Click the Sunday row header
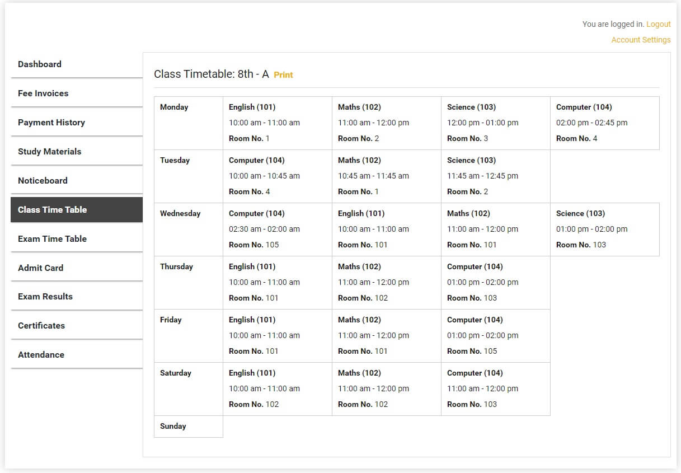This screenshot has width=681, height=473. click(x=188, y=427)
